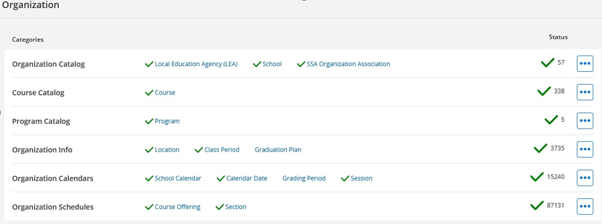This screenshot has width=602, height=224.
Task: Click the green status checkmark beside 57
Action: 547,62
